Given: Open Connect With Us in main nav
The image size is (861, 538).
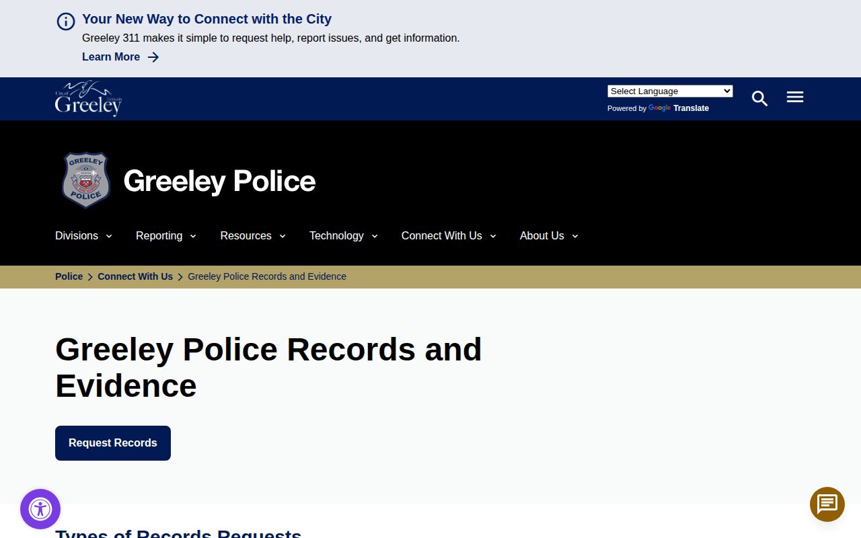Looking at the screenshot, I should tap(441, 236).
